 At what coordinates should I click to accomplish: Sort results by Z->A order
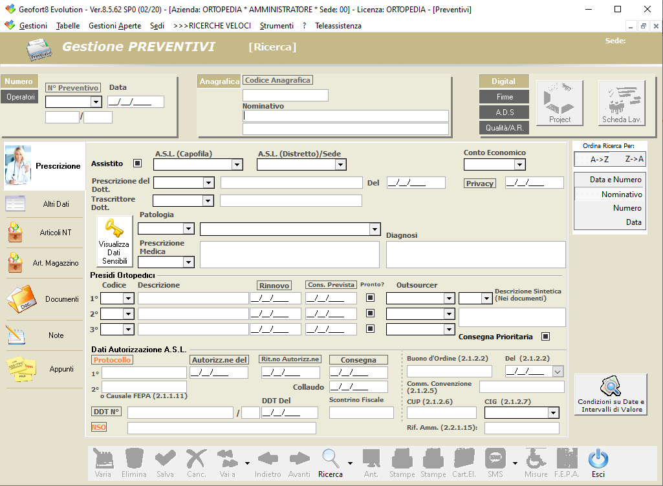click(634, 159)
